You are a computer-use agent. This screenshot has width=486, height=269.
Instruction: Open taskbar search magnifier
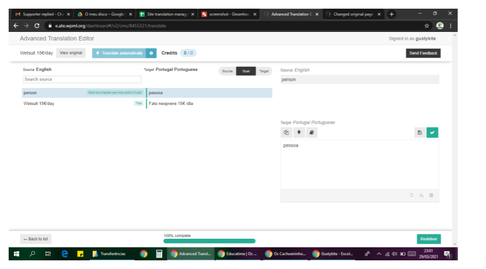pos(32,254)
